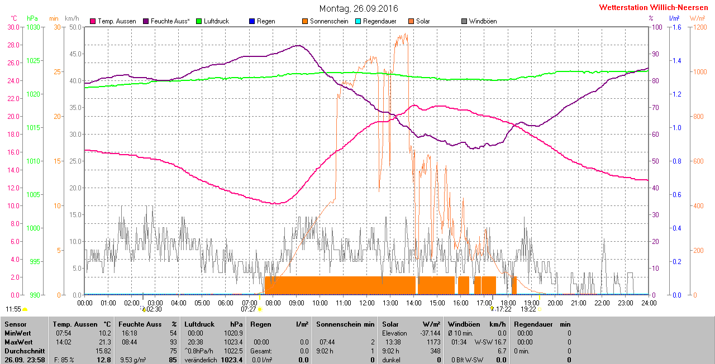Select the Luftdruck legend label
The image size is (715, 364).
point(216,21)
